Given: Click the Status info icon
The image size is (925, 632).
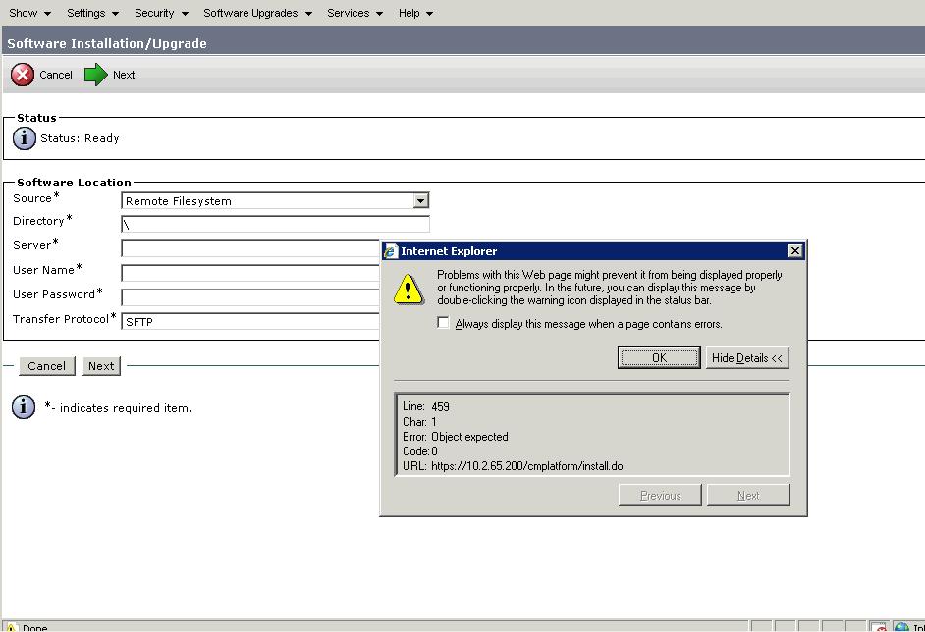Looking at the screenshot, I should [25, 138].
